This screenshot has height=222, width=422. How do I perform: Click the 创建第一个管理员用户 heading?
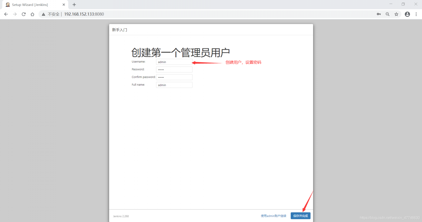tap(181, 52)
